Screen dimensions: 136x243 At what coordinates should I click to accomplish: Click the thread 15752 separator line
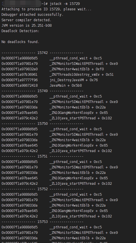tap(42, 189)
